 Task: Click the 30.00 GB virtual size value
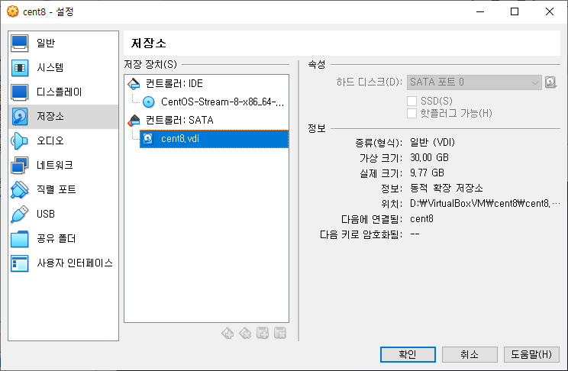429,157
